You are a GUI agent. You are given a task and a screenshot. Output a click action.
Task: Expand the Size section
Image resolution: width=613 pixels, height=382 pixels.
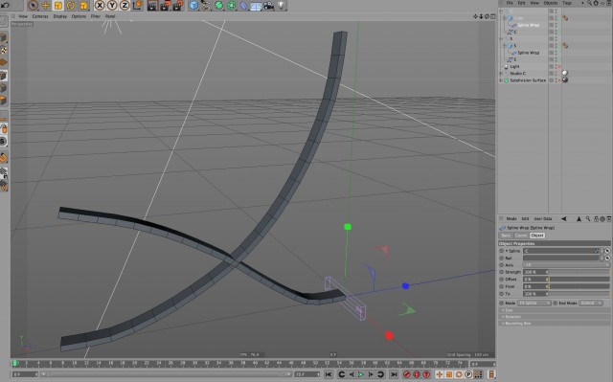(x=554, y=310)
